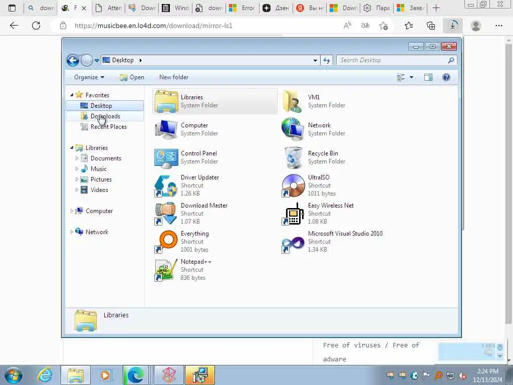Switch to the Пара settings tab
This screenshot has height=385, width=513.
377,8
